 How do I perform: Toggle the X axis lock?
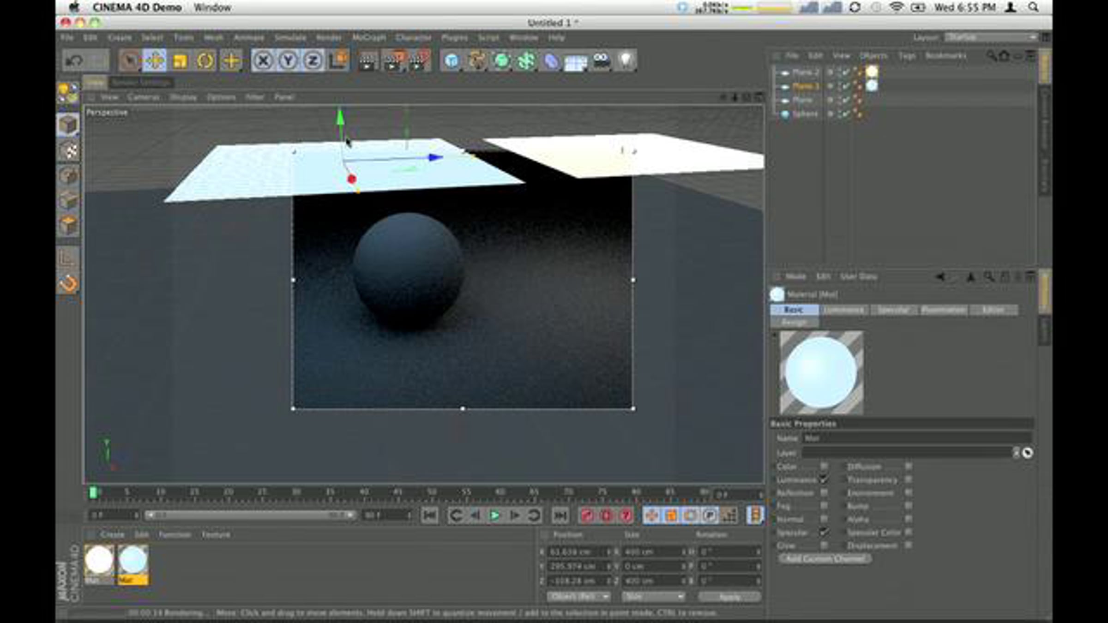263,61
